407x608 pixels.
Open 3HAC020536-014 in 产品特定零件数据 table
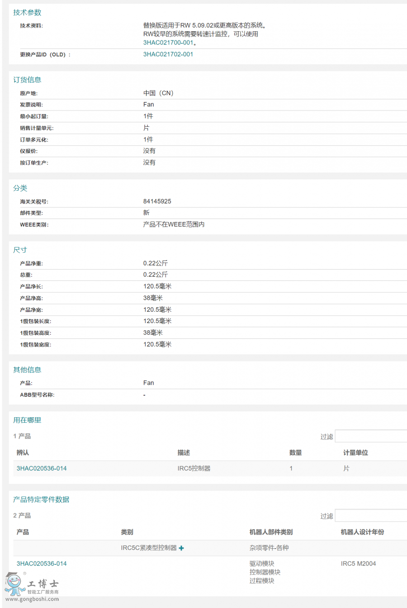click(x=42, y=563)
